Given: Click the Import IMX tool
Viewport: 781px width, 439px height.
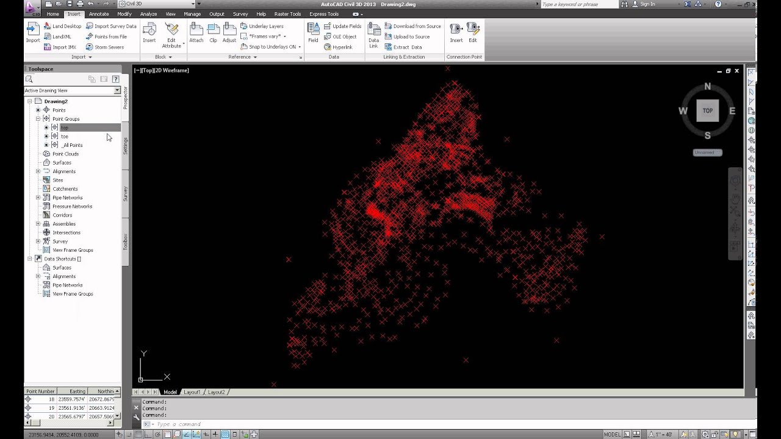Looking at the screenshot, I should (x=60, y=47).
